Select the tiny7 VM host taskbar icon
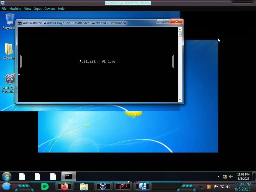This screenshot has width=256, height=192. pyautogui.click(x=143, y=186)
